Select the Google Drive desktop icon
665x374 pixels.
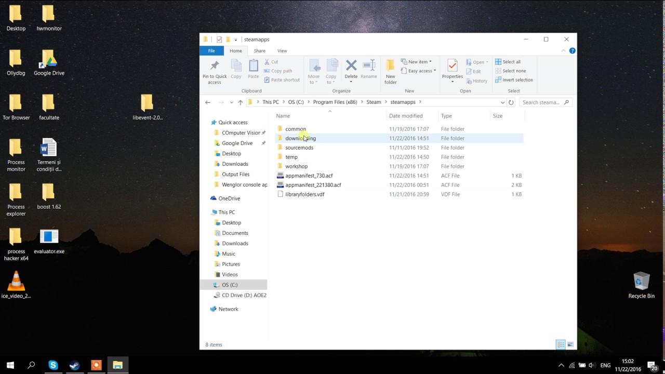tap(49, 63)
